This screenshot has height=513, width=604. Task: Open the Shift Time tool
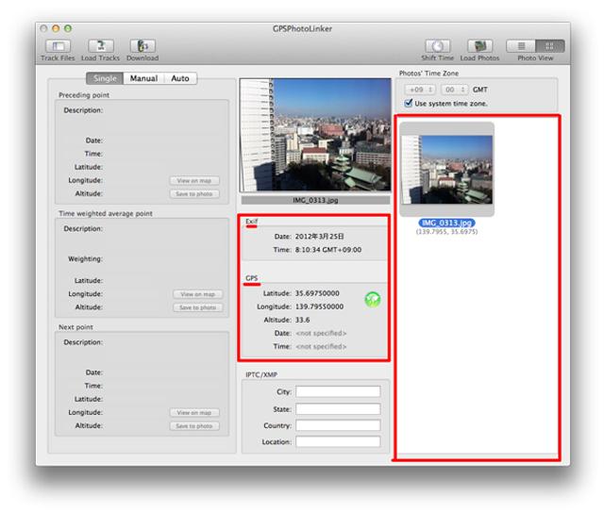(438, 46)
